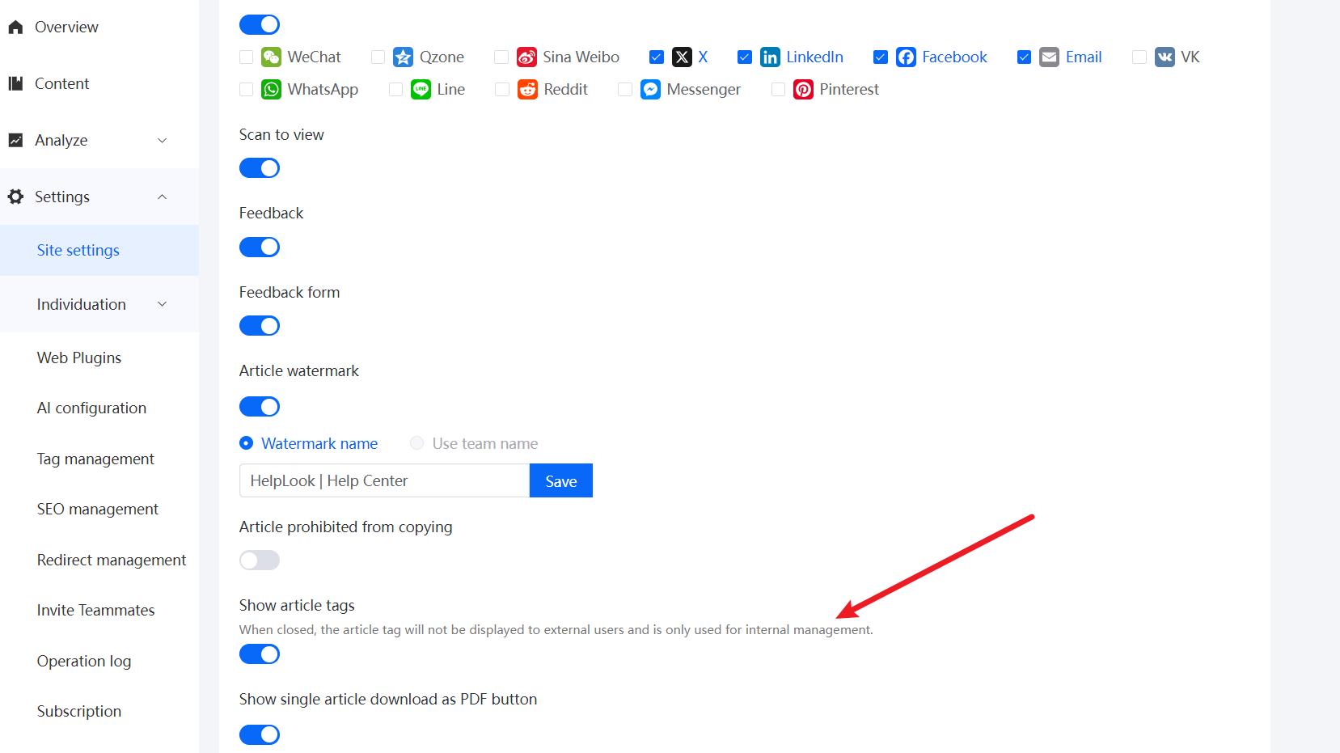1340x753 pixels.
Task: Click the Settings gear icon
Action: (15, 196)
